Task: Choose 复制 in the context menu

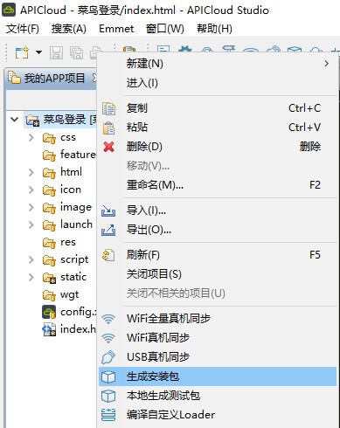Action: (x=218, y=108)
